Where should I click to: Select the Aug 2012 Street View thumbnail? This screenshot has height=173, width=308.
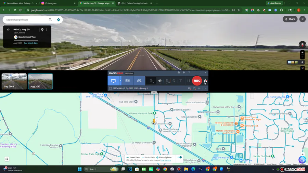coord(40,81)
